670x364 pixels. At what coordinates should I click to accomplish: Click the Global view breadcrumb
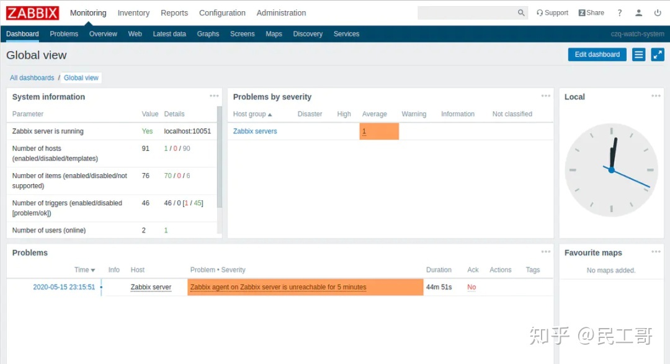tap(81, 78)
